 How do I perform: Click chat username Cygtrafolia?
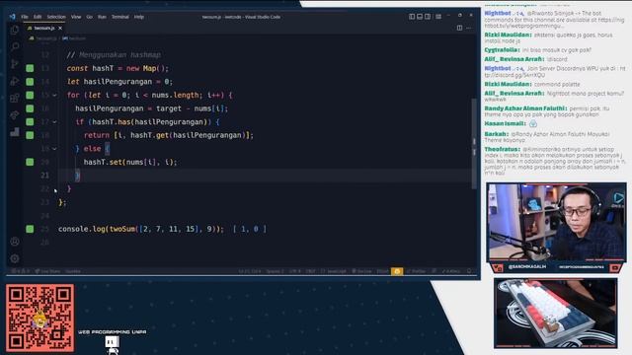tap(502, 50)
